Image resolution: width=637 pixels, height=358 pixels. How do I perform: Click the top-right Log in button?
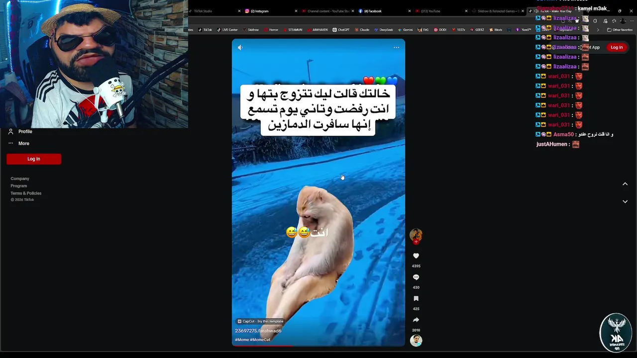[x=617, y=47]
